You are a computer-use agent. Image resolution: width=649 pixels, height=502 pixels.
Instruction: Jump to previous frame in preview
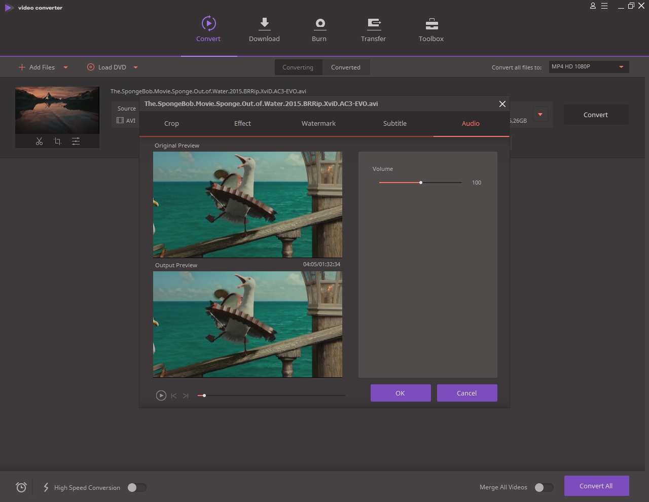pyautogui.click(x=174, y=396)
